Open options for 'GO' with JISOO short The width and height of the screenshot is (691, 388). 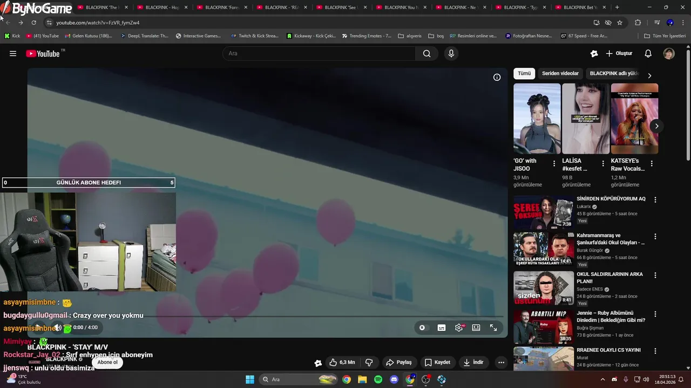(x=554, y=163)
